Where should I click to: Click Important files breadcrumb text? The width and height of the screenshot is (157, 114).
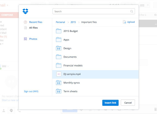[x=89, y=22]
